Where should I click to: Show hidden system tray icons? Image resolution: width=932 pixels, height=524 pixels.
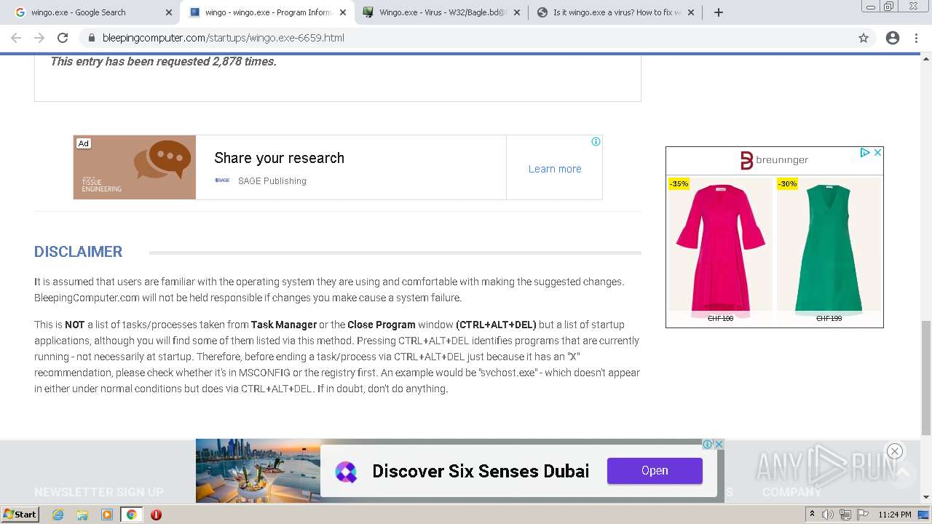812,515
